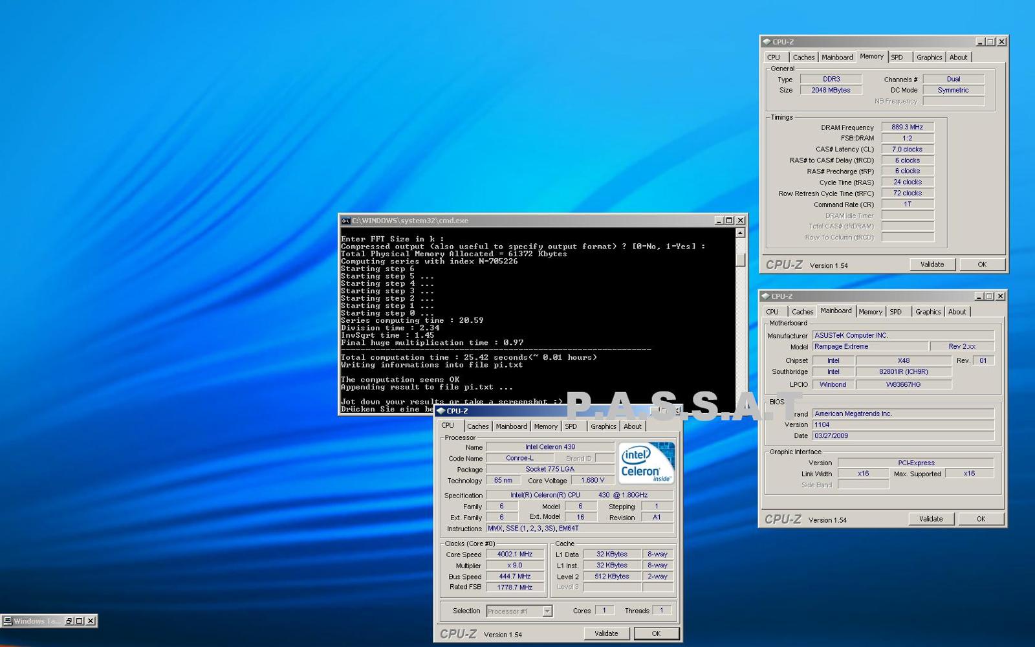Click the Southbridge value 82801IR (ICH9R)
The image size is (1035, 647).
pos(904,372)
